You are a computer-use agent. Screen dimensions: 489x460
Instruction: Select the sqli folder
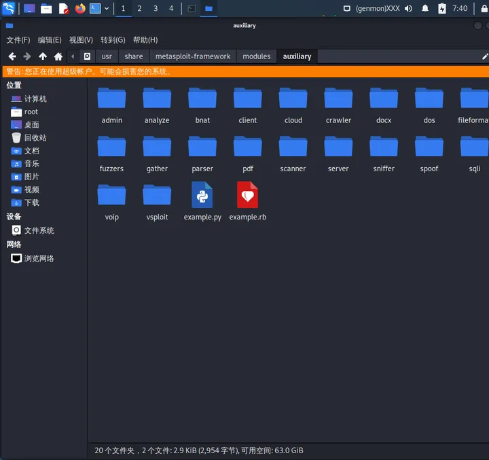tap(474, 154)
